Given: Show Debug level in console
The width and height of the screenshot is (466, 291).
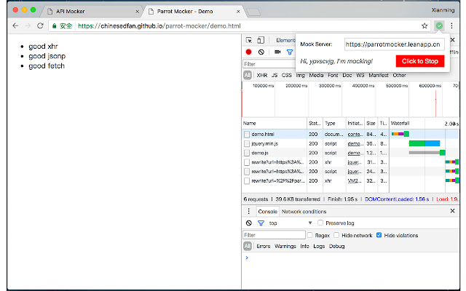Looking at the screenshot, I should point(336,246).
